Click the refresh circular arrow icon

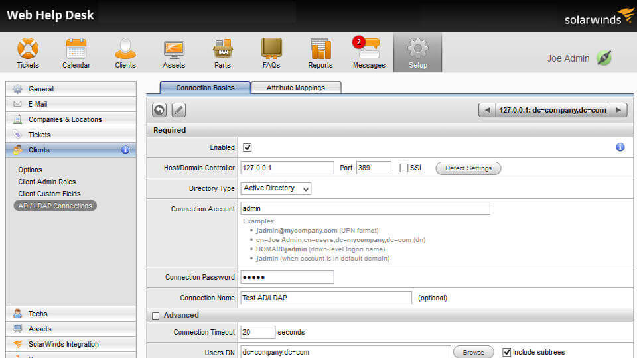(159, 110)
